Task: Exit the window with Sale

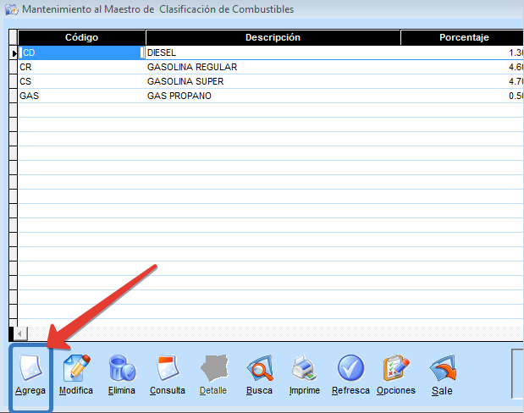Action: coord(442,369)
